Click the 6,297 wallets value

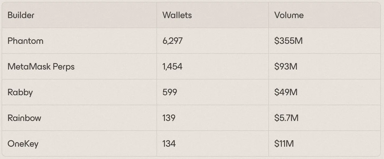(x=173, y=41)
